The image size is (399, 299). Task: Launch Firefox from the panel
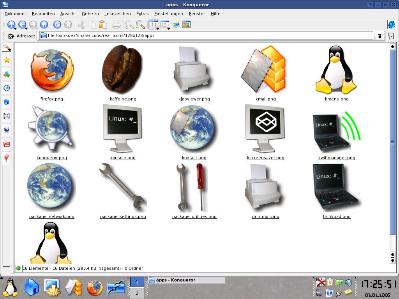pyautogui.click(x=95, y=288)
